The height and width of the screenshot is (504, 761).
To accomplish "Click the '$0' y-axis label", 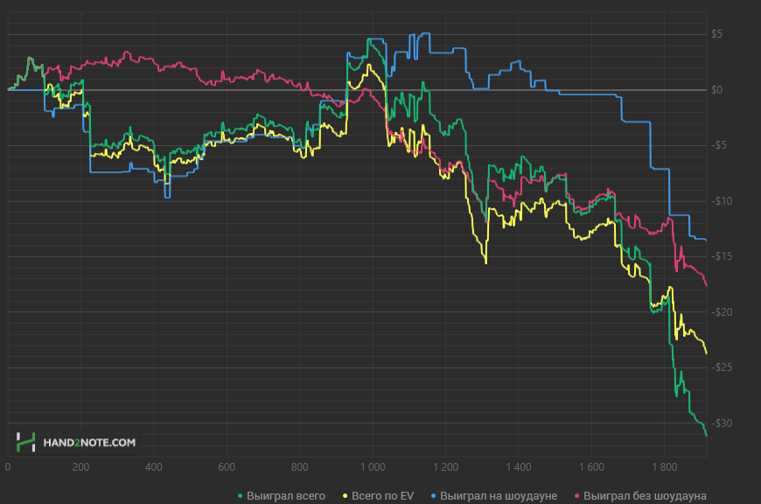I will coord(717,90).
